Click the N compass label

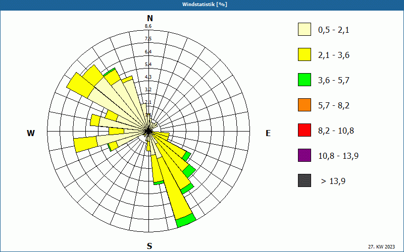149,18
